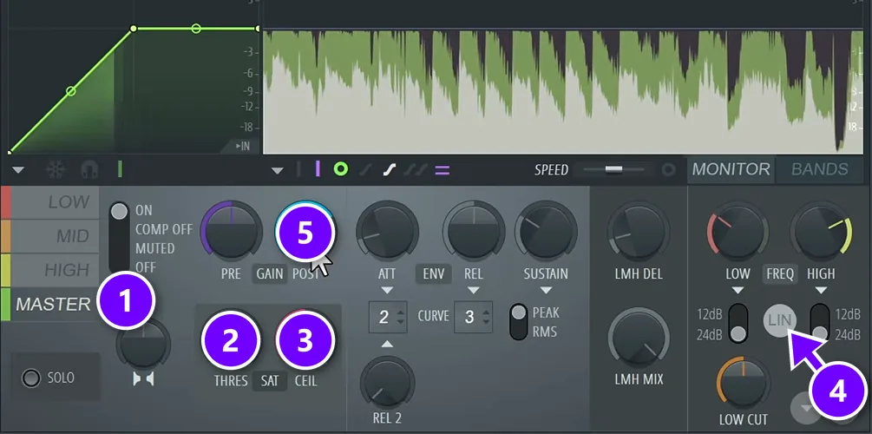
Task: Click the tension point on the sloped envelope segment
Action: tap(70, 90)
